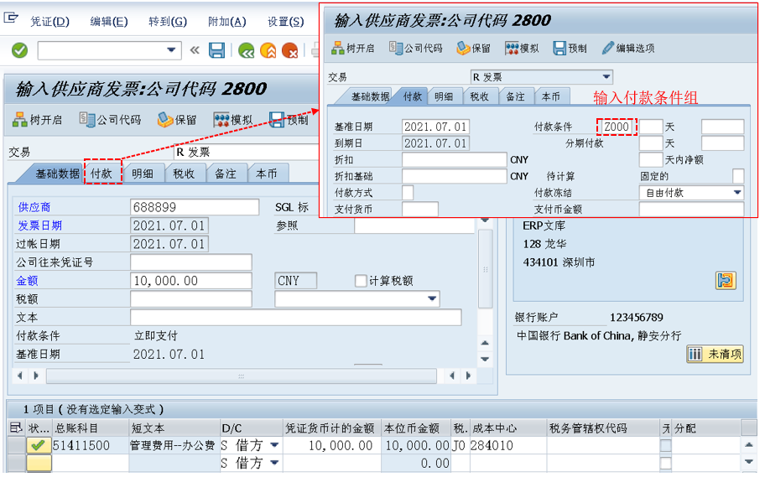
Task: Click the 供应商 input containing 688899
Action: [194, 207]
